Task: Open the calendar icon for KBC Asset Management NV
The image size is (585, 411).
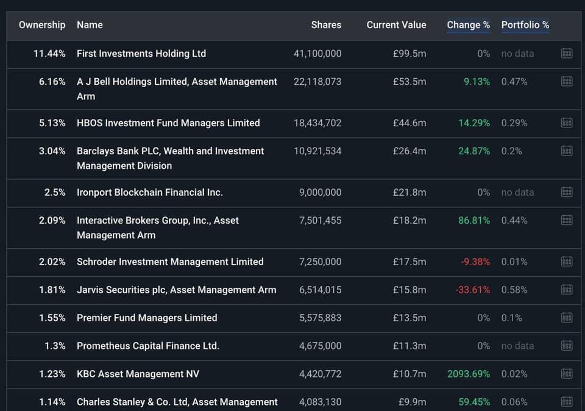Action: [x=567, y=373]
